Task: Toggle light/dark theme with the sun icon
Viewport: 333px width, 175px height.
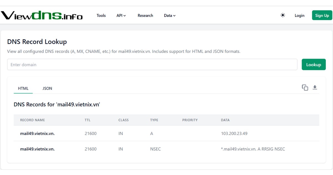Action: point(282,15)
